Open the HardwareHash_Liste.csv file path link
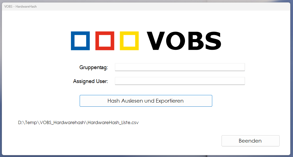The width and height of the screenshot is (293, 157). (x=78, y=122)
